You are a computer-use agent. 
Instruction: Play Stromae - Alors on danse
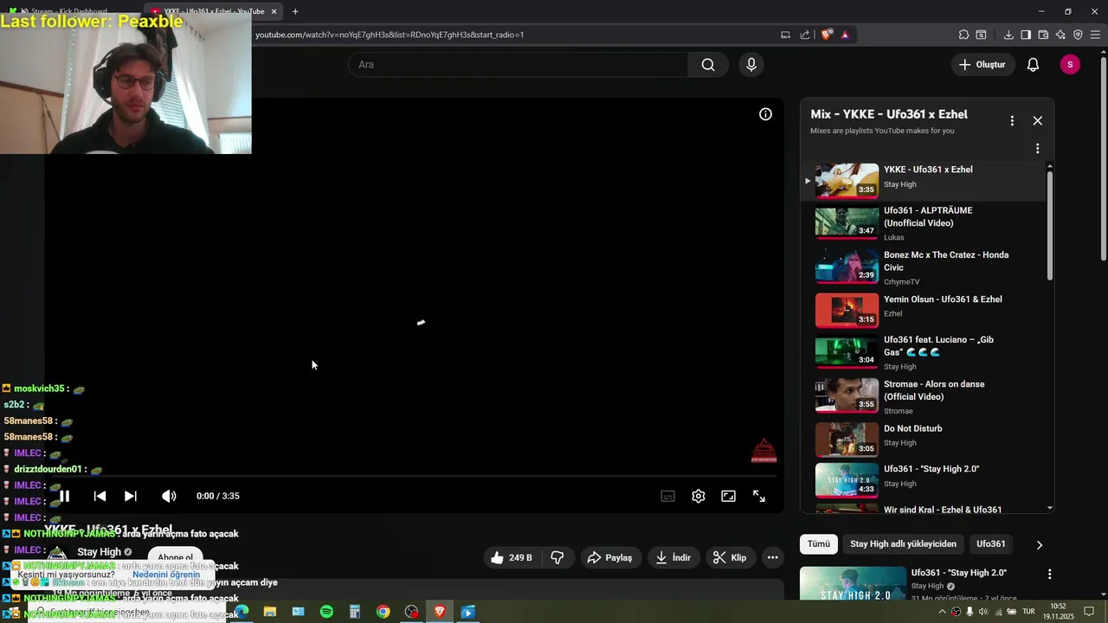[x=923, y=396]
